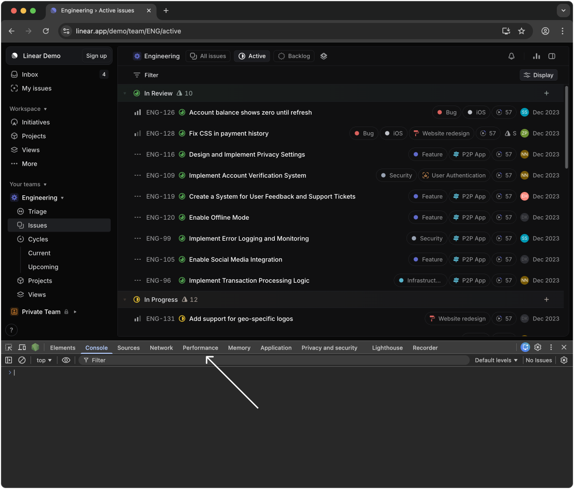Open DevTools console settings gear icon

(x=564, y=360)
